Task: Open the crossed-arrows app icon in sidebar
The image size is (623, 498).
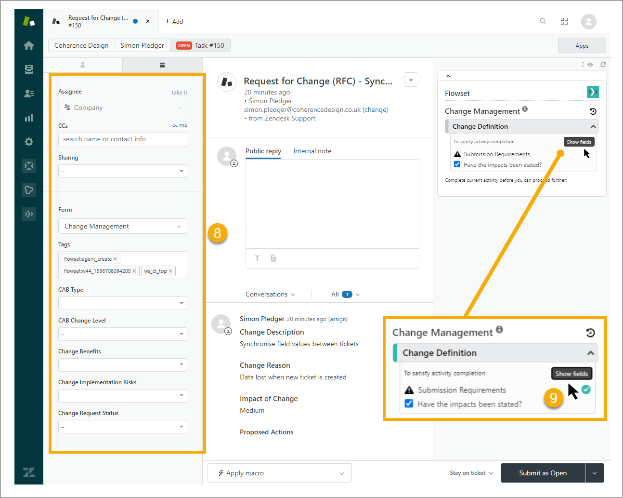Action: tap(29, 166)
